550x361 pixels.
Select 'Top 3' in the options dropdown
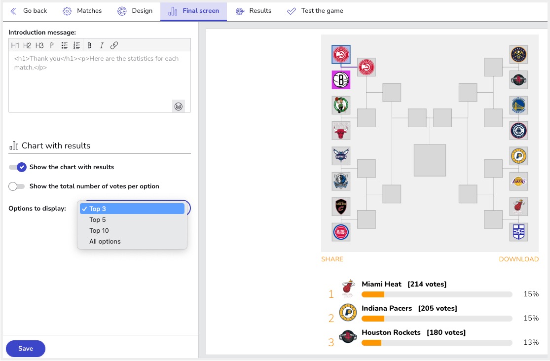132,209
